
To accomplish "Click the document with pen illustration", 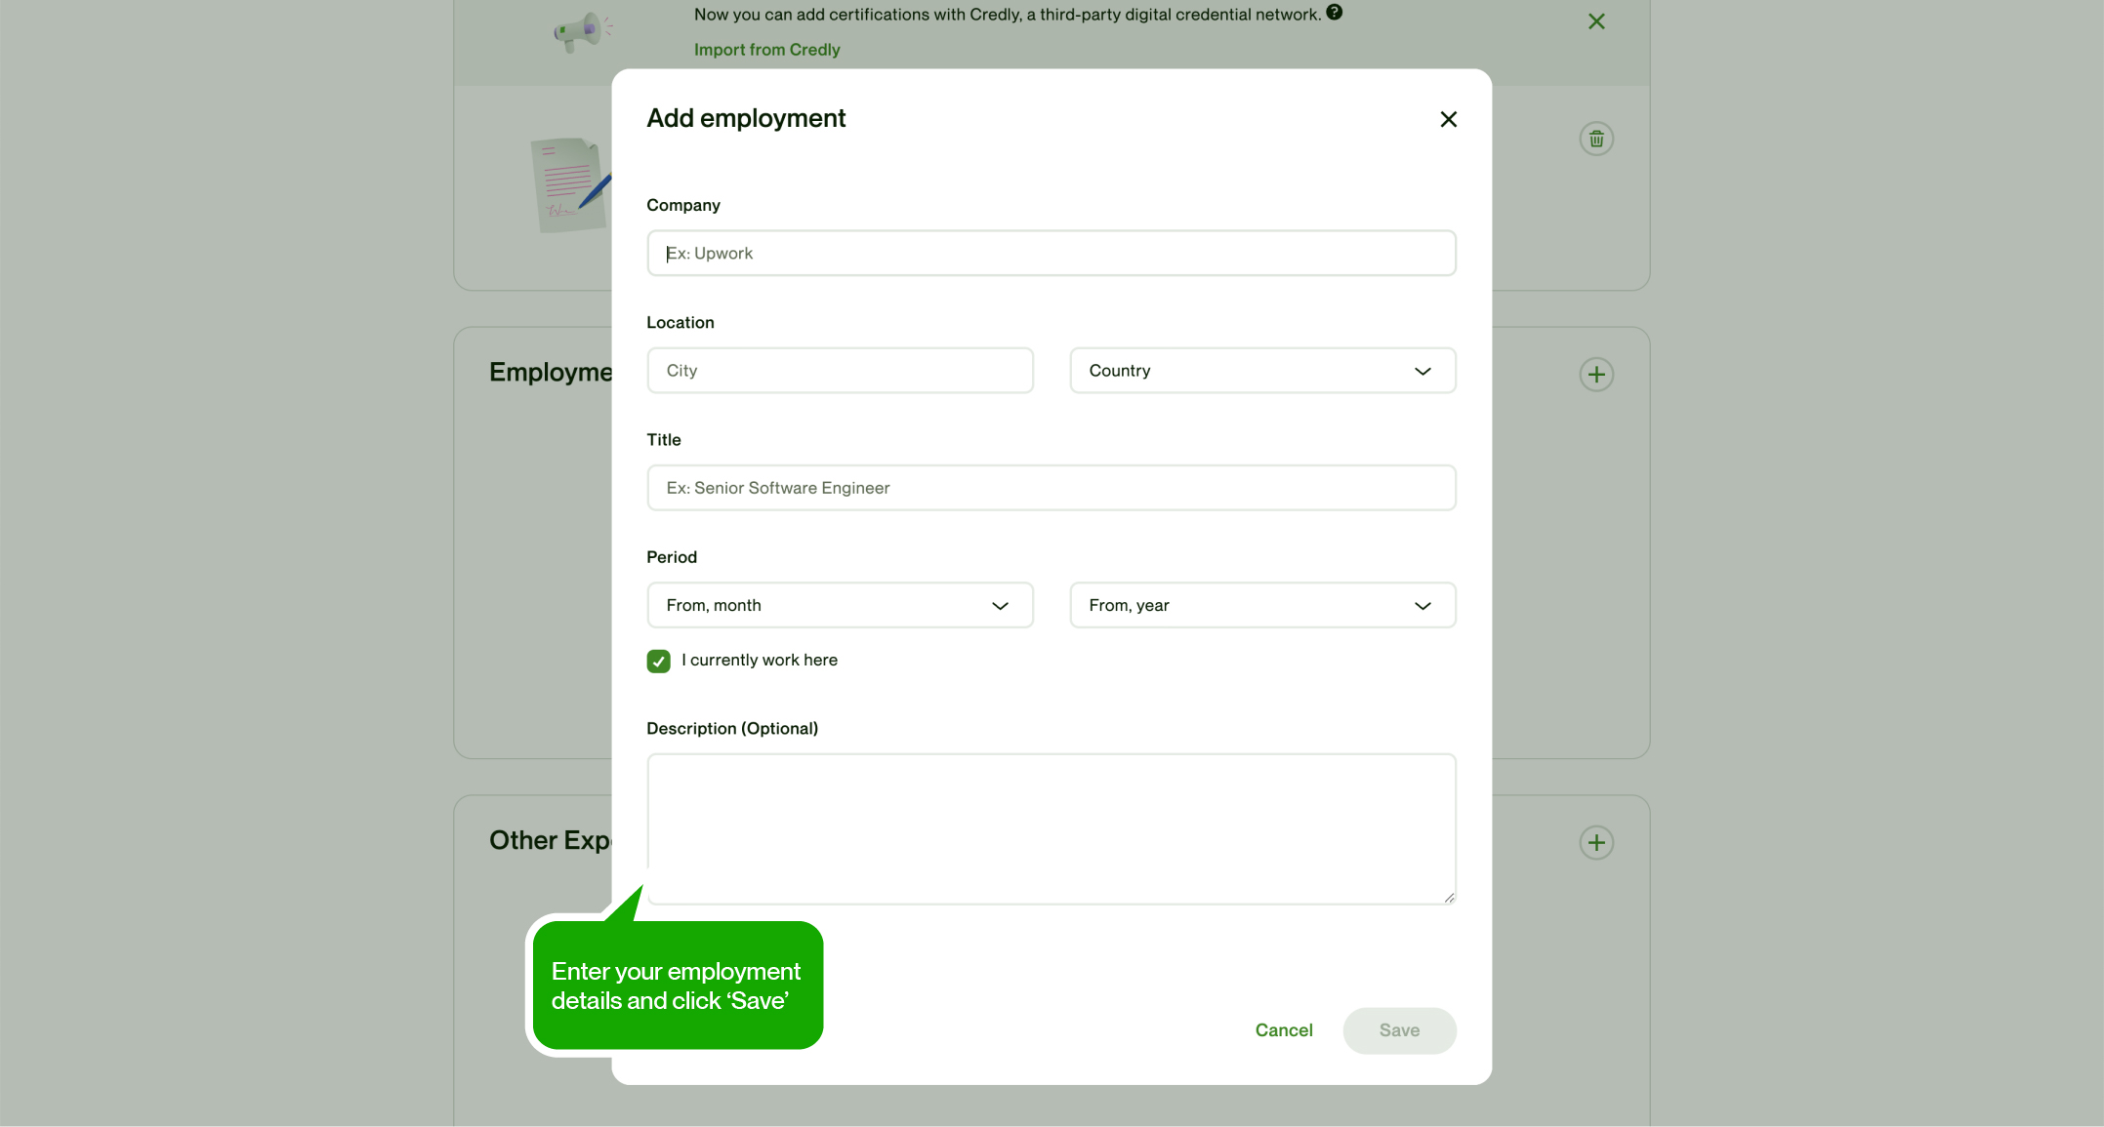I will tap(569, 184).
